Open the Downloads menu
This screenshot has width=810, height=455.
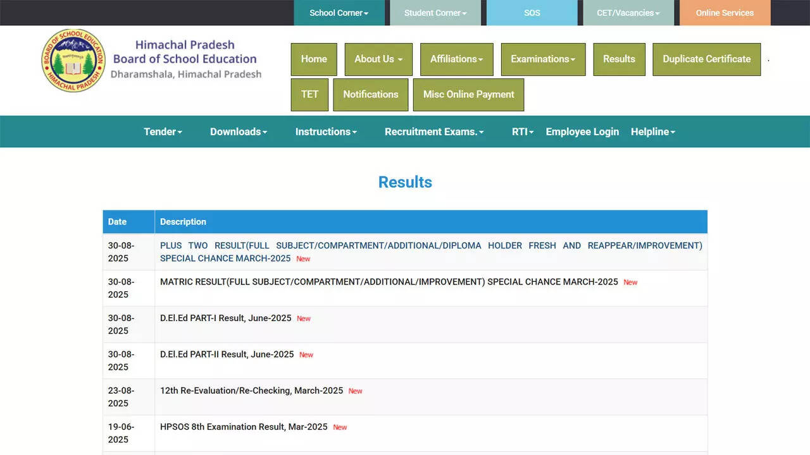(x=239, y=131)
